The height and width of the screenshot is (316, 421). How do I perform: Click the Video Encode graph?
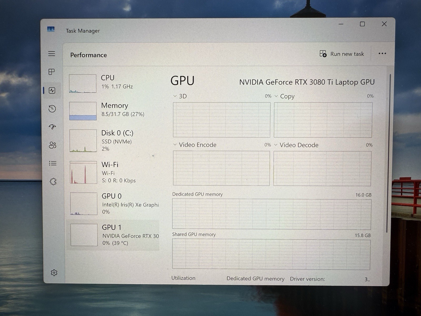[221, 168]
